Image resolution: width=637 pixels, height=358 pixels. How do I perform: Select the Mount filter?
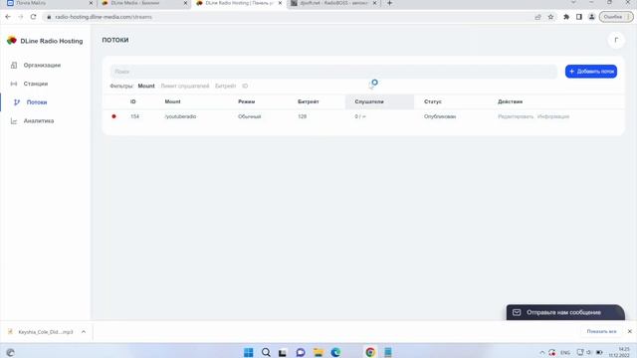coord(146,87)
